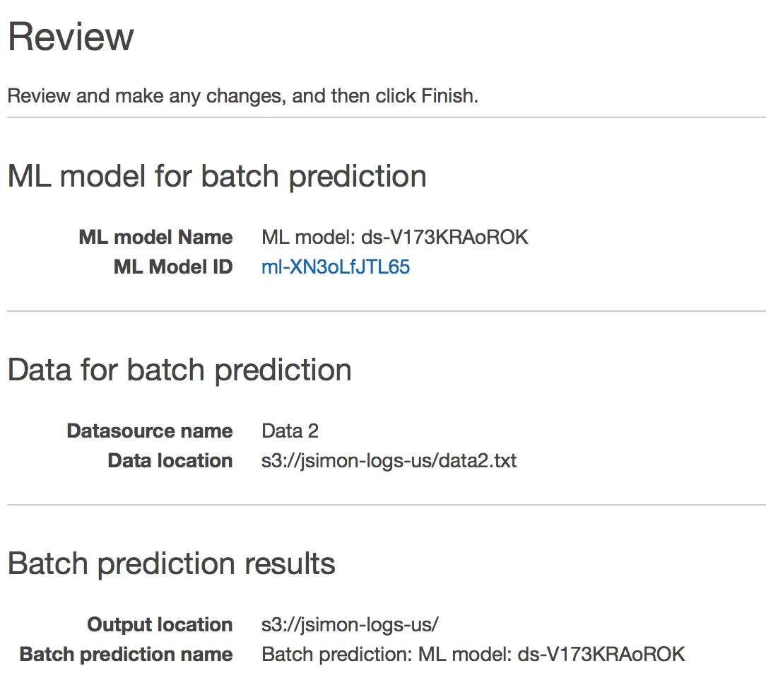
Task: Click the 'ML model Name' label
Action: (x=156, y=237)
